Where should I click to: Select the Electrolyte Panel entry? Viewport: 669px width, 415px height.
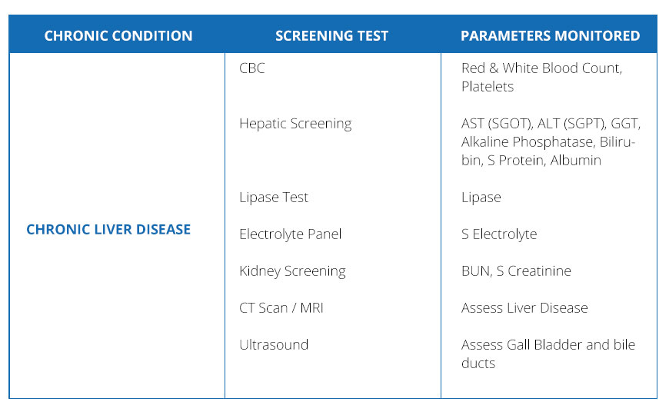tap(291, 234)
